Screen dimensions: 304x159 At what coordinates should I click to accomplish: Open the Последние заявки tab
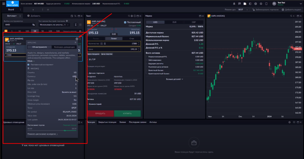pyautogui.click(x=138, y=122)
